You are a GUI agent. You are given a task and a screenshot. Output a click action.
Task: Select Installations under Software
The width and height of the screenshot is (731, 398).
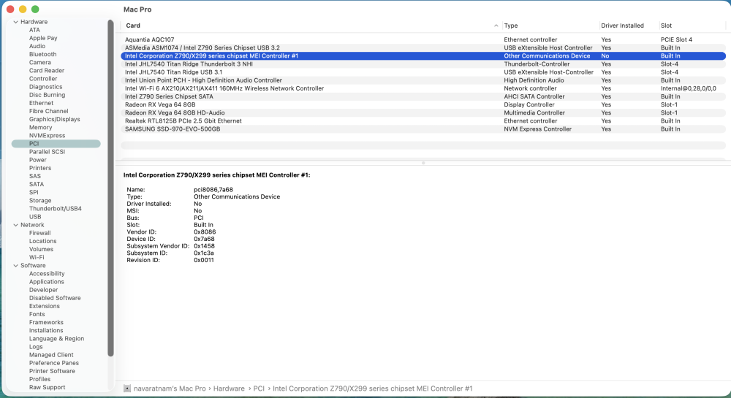point(46,331)
